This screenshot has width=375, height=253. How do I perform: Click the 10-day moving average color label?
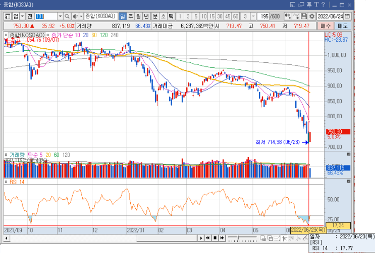point(77,35)
